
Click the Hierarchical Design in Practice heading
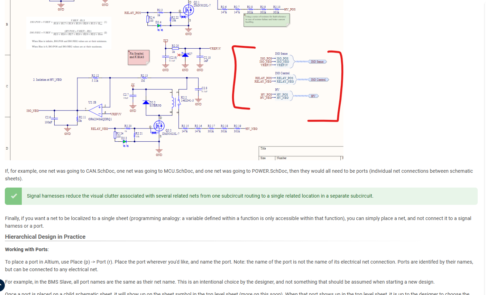click(x=45, y=237)
